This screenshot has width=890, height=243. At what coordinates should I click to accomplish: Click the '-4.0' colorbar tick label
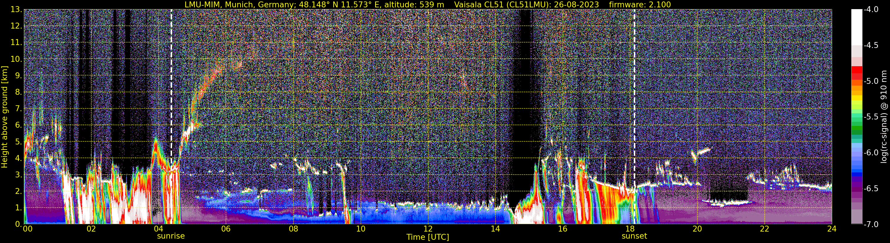tap(871, 10)
